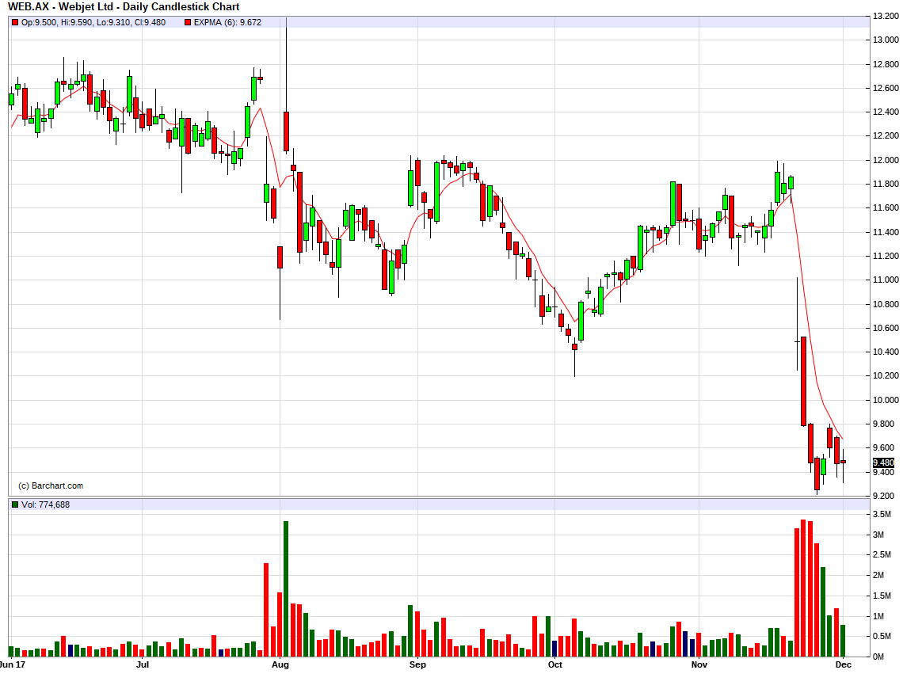
Task: Click the Sep date axis label
Action: (417, 664)
